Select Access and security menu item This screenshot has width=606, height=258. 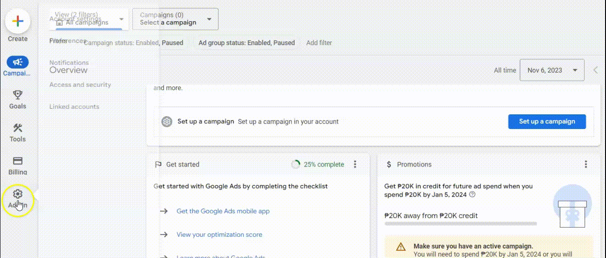click(80, 84)
